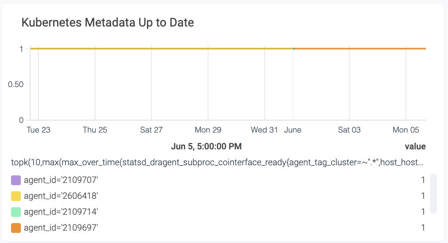Click the orange line segment on chart
This screenshot has width=448, height=243.
click(360, 49)
